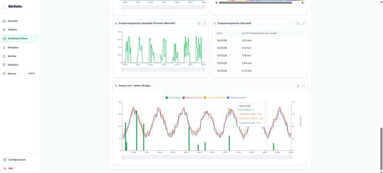Expand Tempo real chart to fullscreen
383x173 pixels.
click(304, 86)
